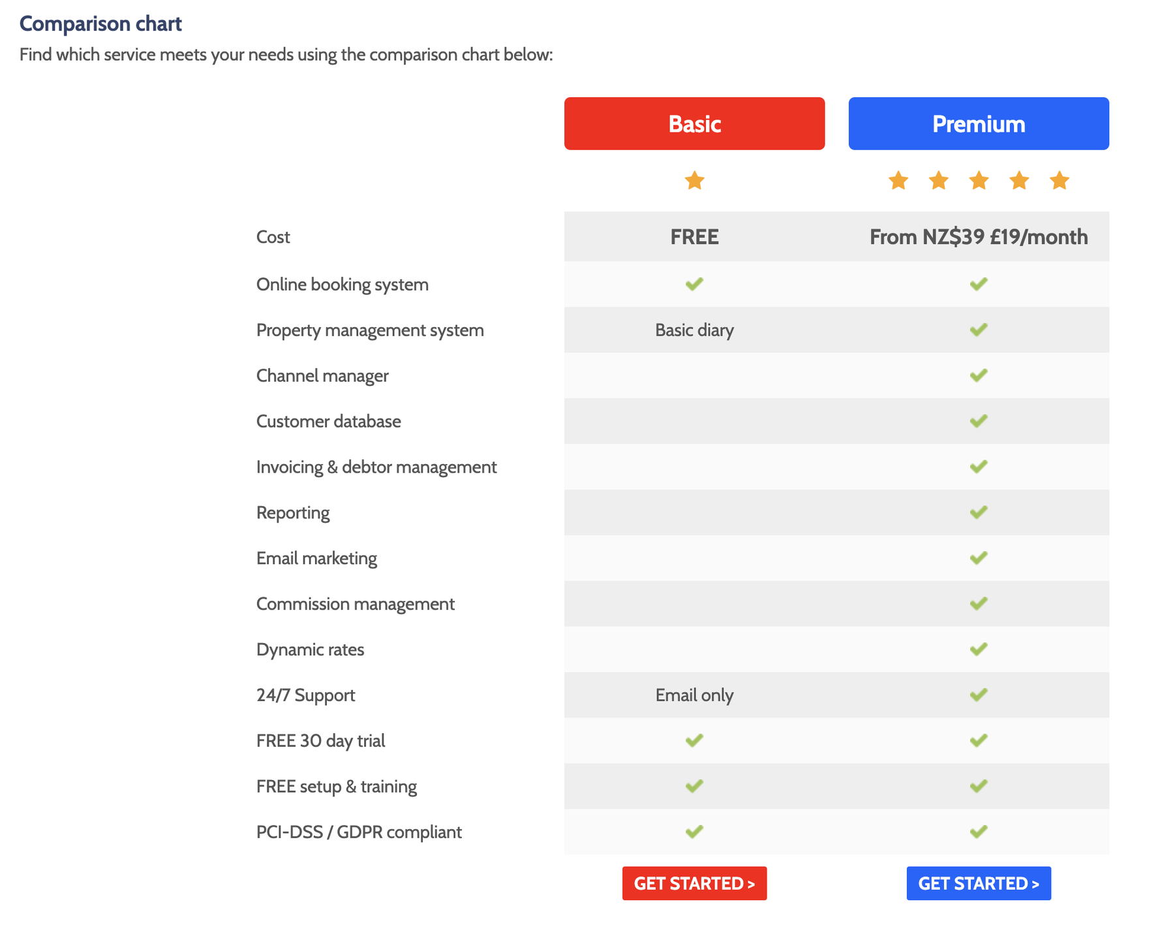
Task: Click the middle star under Premium
Action: [979, 180]
